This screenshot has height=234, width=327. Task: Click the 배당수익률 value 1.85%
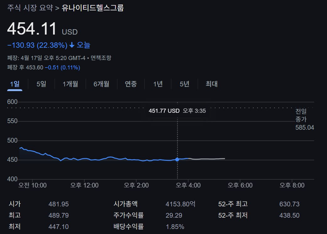[175, 227]
